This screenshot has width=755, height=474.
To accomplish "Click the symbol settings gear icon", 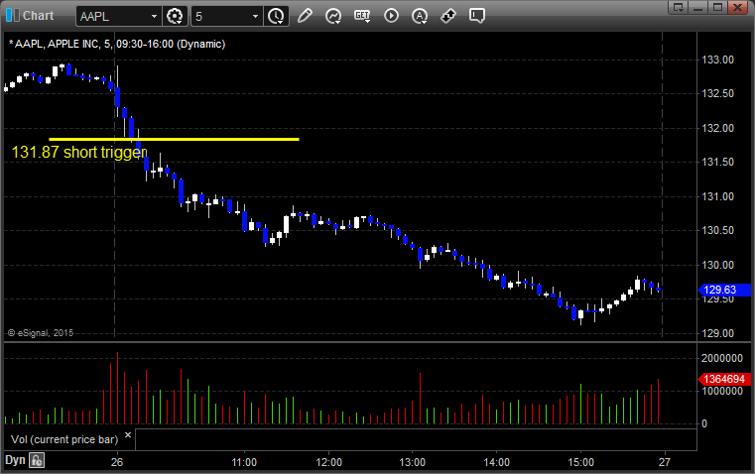I will pyautogui.click(x=176, y=16).
